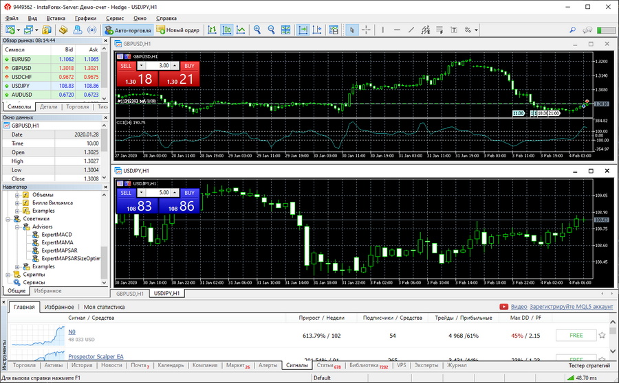
Task: Toggle the Авто-торговля button
Action: [x=127, y=30]
